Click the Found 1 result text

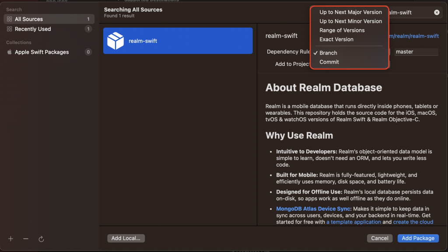tap(119, 16)
